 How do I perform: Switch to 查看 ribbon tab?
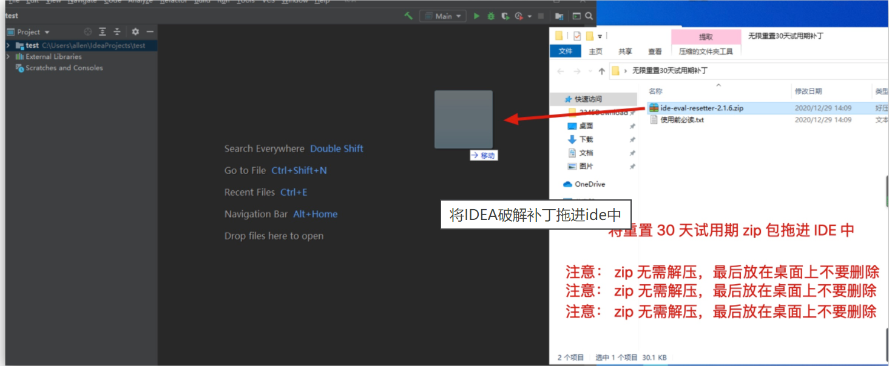[x=655, y=52]
